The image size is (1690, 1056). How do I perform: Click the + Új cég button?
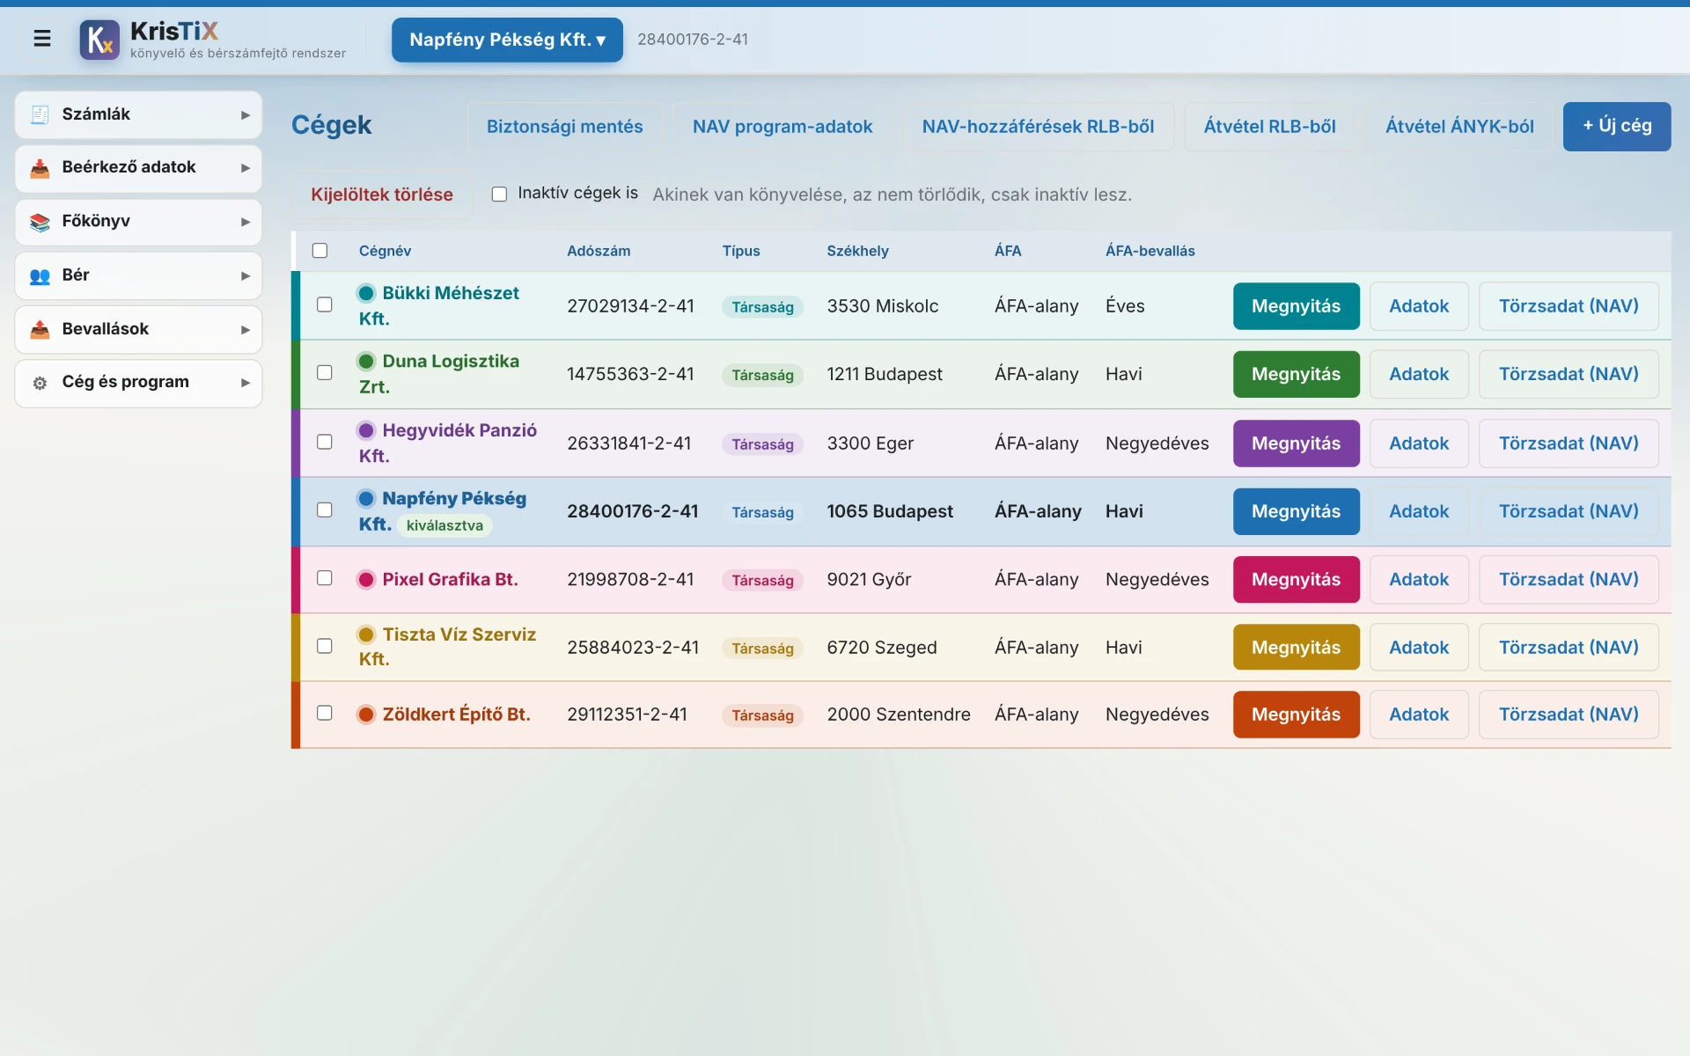tap(1617, 127)
